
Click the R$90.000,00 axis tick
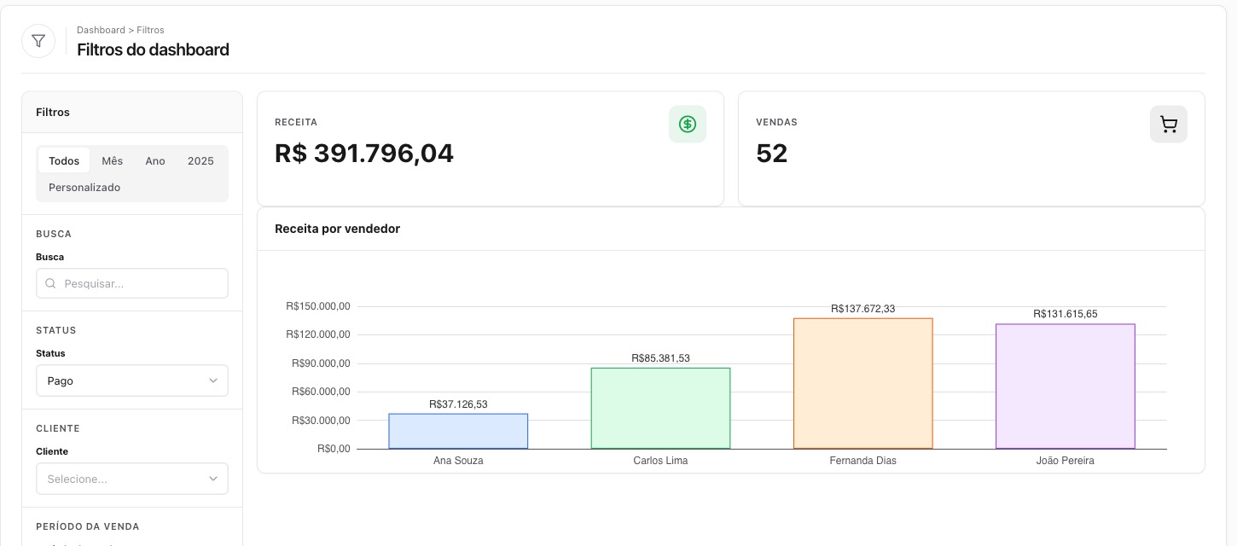click(321, 363)
